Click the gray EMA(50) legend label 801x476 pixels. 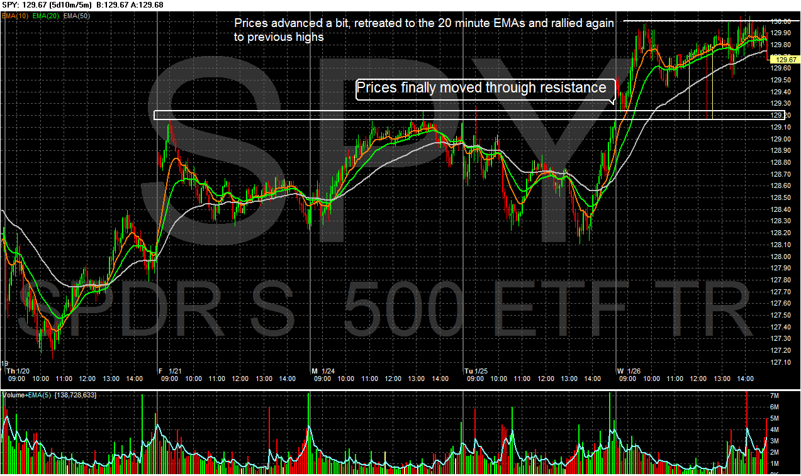pyautogui.click(x=77, y=15)
